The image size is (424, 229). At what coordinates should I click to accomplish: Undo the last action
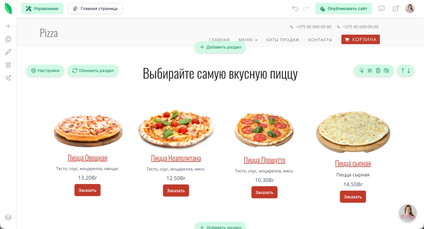[x=295, y=9]
